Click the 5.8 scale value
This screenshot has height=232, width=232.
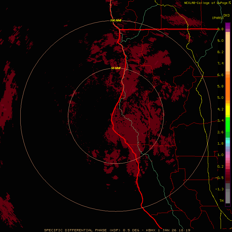[220, 86]
